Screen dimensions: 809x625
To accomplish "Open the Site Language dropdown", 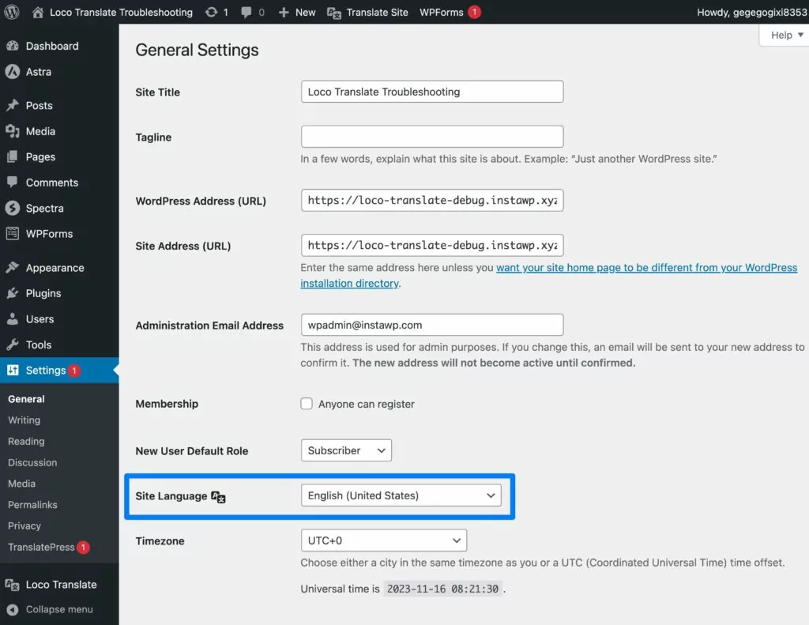I will tap(401, 495).
